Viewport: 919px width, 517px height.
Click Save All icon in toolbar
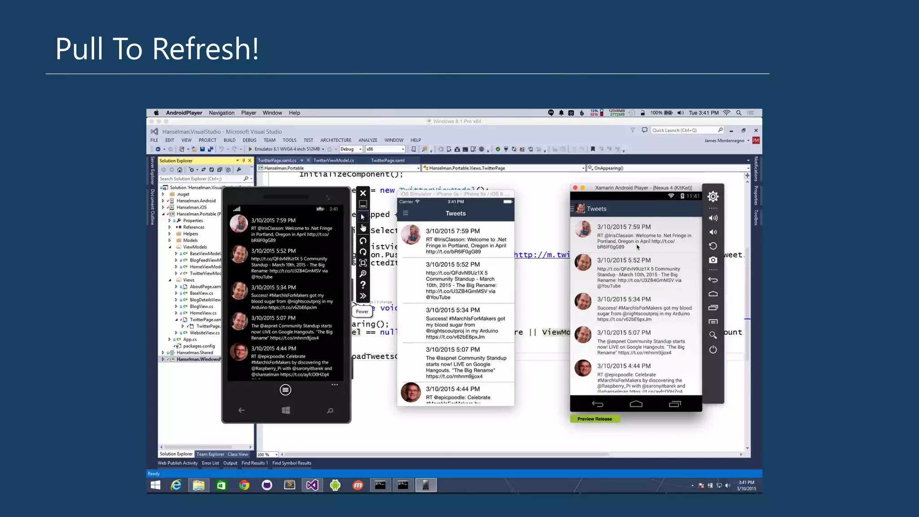click(210, 149)
